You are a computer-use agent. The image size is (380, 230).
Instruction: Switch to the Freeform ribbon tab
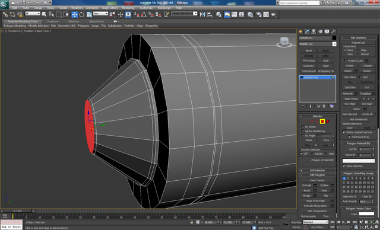click(x=53, y=21)
